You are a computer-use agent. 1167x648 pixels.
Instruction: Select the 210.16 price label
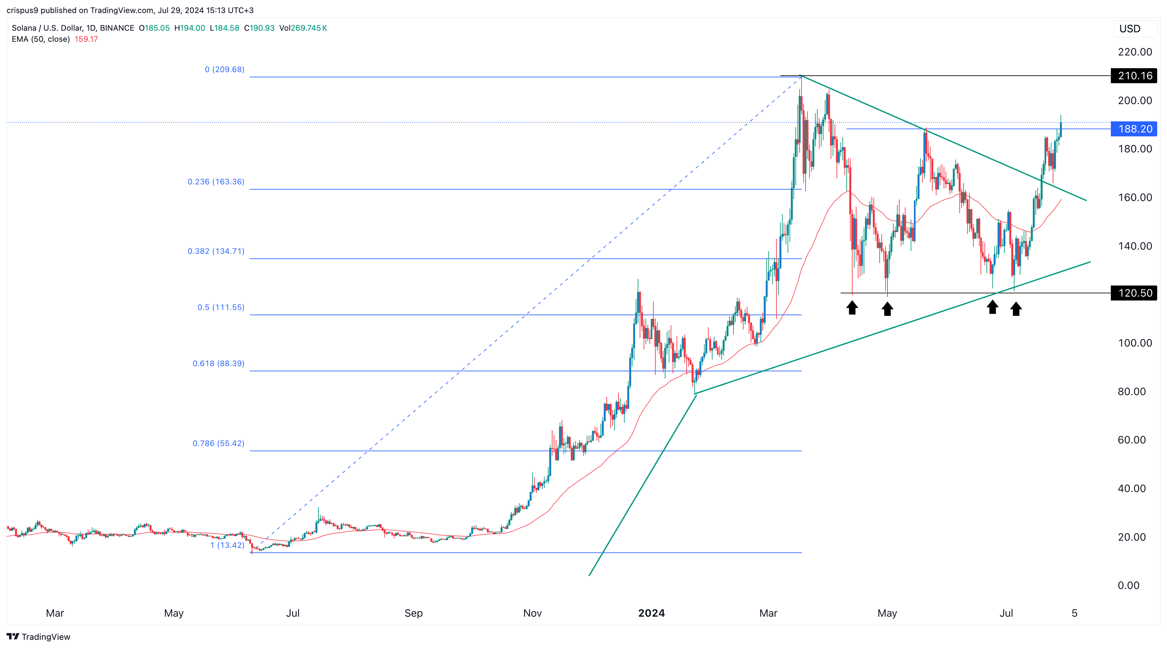pos(1134,76)
